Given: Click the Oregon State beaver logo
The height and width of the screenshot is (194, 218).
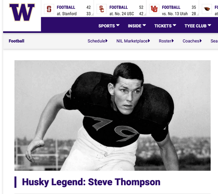Looking at the screenshot, I should pyautogui.click(x=207, y=9).
